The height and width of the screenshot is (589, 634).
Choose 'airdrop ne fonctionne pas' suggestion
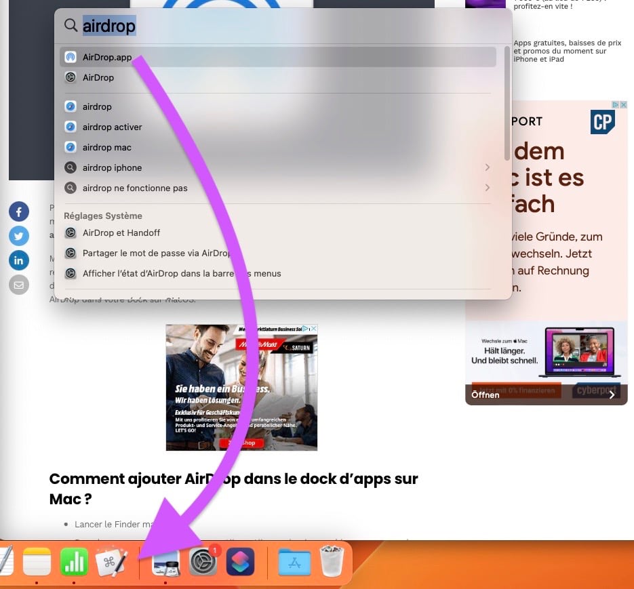[278, 188]
